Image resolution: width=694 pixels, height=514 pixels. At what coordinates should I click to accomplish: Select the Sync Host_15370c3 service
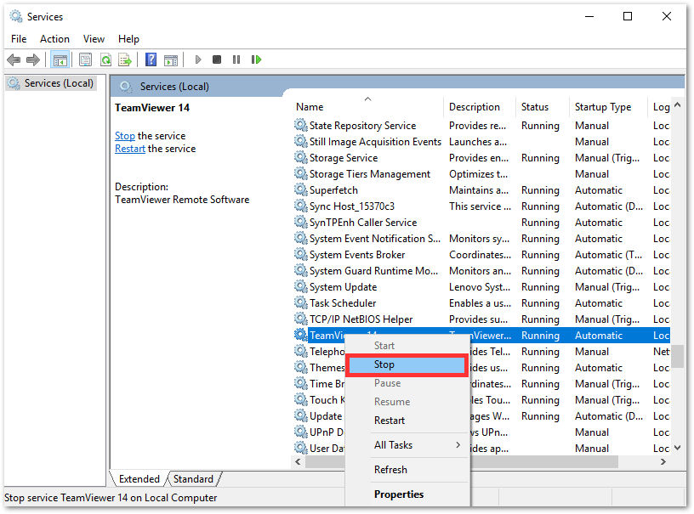[481, 206]
